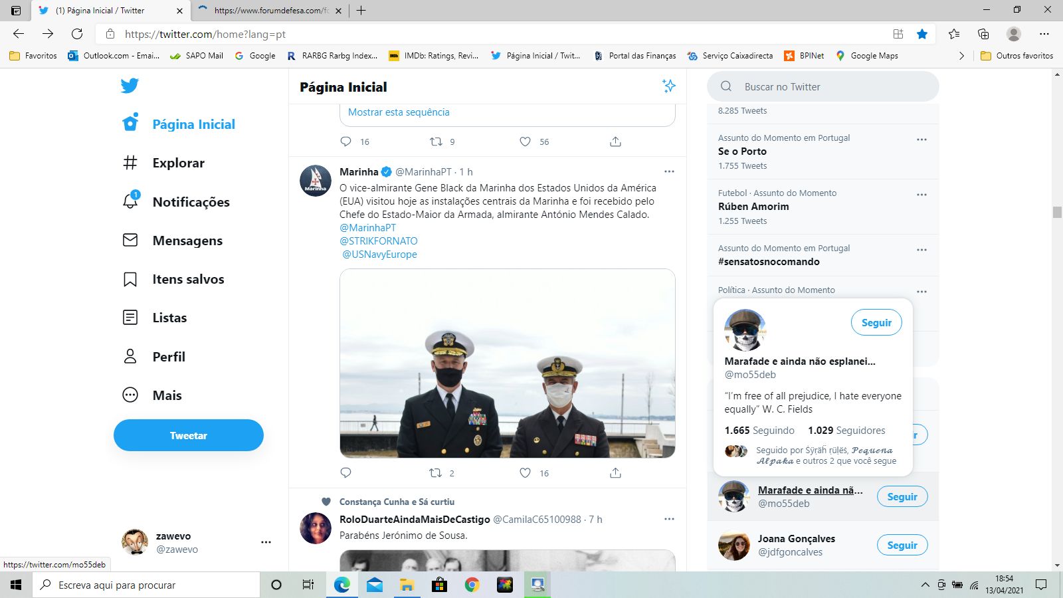Expand more bookmarks chevron
Image resolution: width=1063 pixels, height=598 pixels.
pyautogui.click(x=961, y=56)
